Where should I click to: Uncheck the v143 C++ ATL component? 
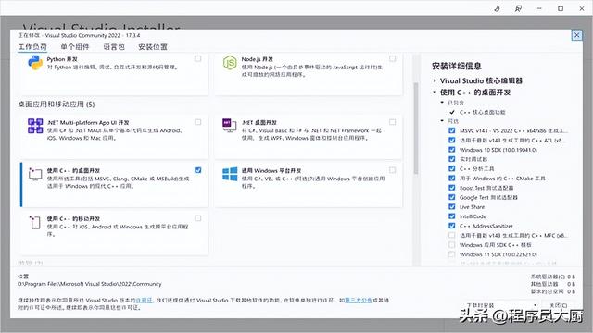pos(451,140)
